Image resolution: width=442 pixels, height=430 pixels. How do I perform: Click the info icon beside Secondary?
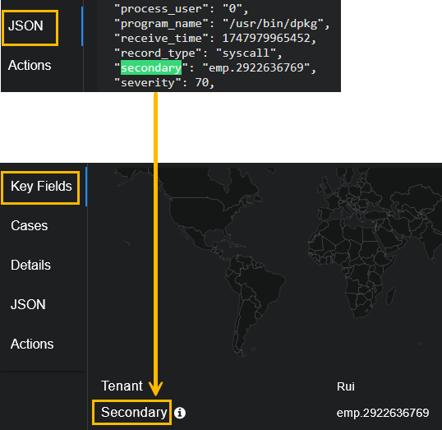(x=180, y=413)
